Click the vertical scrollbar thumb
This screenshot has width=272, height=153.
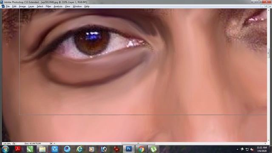pyautogui.click(x=269, y=53)
